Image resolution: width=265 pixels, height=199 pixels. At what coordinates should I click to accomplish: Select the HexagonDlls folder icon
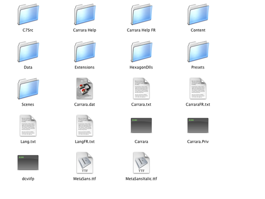141,51
